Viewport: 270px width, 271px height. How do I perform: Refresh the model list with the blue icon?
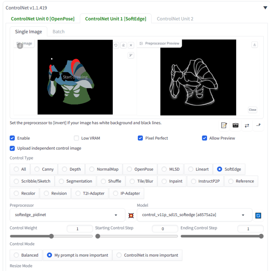(258, 215)
